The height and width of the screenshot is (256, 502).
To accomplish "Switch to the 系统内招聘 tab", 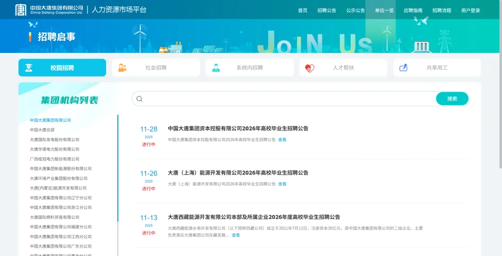I will 250,67.
